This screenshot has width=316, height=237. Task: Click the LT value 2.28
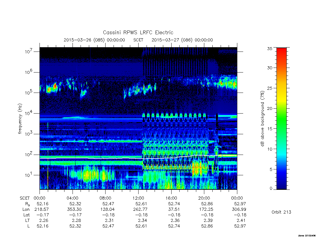[77, 220]
